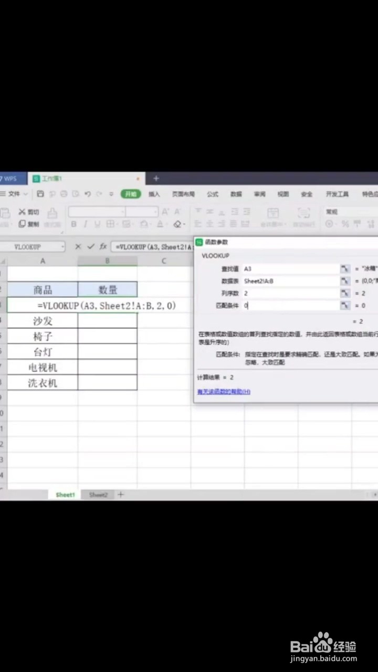This screenshot has width=378, height=672.
Task: Click the redo arrow icon
Action: (x=99, y=194)
